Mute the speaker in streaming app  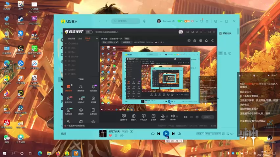(173, 118)
